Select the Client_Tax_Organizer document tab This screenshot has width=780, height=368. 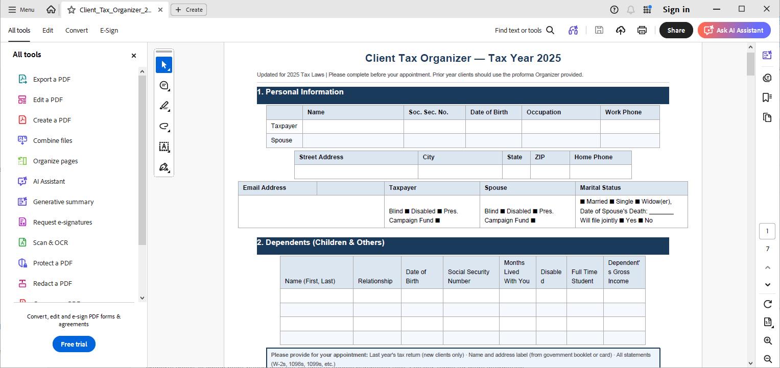pyautogui.click(x=115, y=10)
